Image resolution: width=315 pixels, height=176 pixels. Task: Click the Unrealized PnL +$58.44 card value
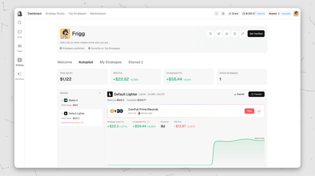tap(174, 79)
